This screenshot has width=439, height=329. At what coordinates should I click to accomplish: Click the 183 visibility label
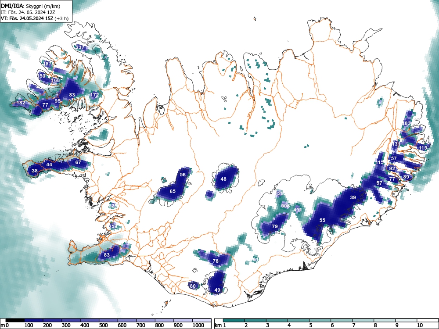tap(407, 123)
